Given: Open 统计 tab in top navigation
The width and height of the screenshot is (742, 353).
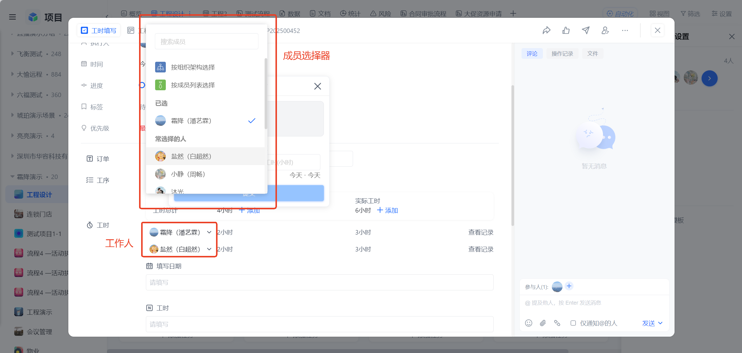Looking at the screenshot, I should (350, 14).
